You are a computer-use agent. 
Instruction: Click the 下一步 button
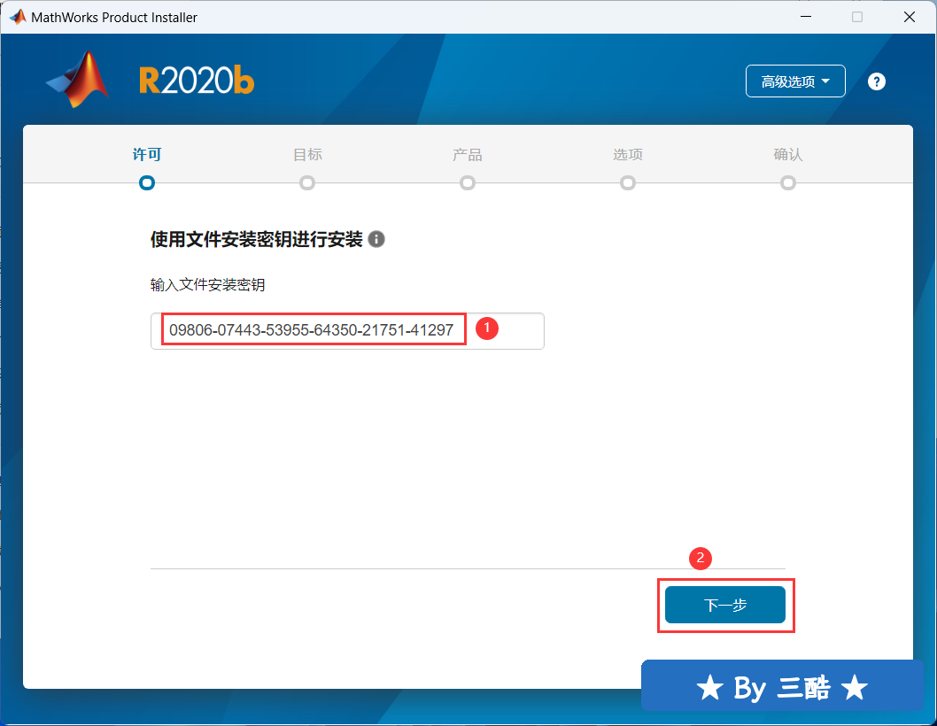724,605
